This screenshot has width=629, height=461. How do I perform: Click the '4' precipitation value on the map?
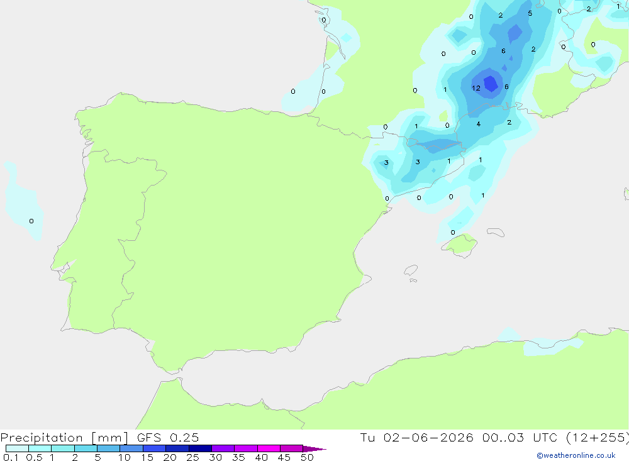click(x=479, y=124)
